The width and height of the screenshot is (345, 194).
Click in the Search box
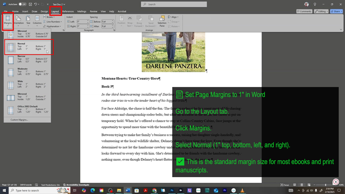[174, 4]
